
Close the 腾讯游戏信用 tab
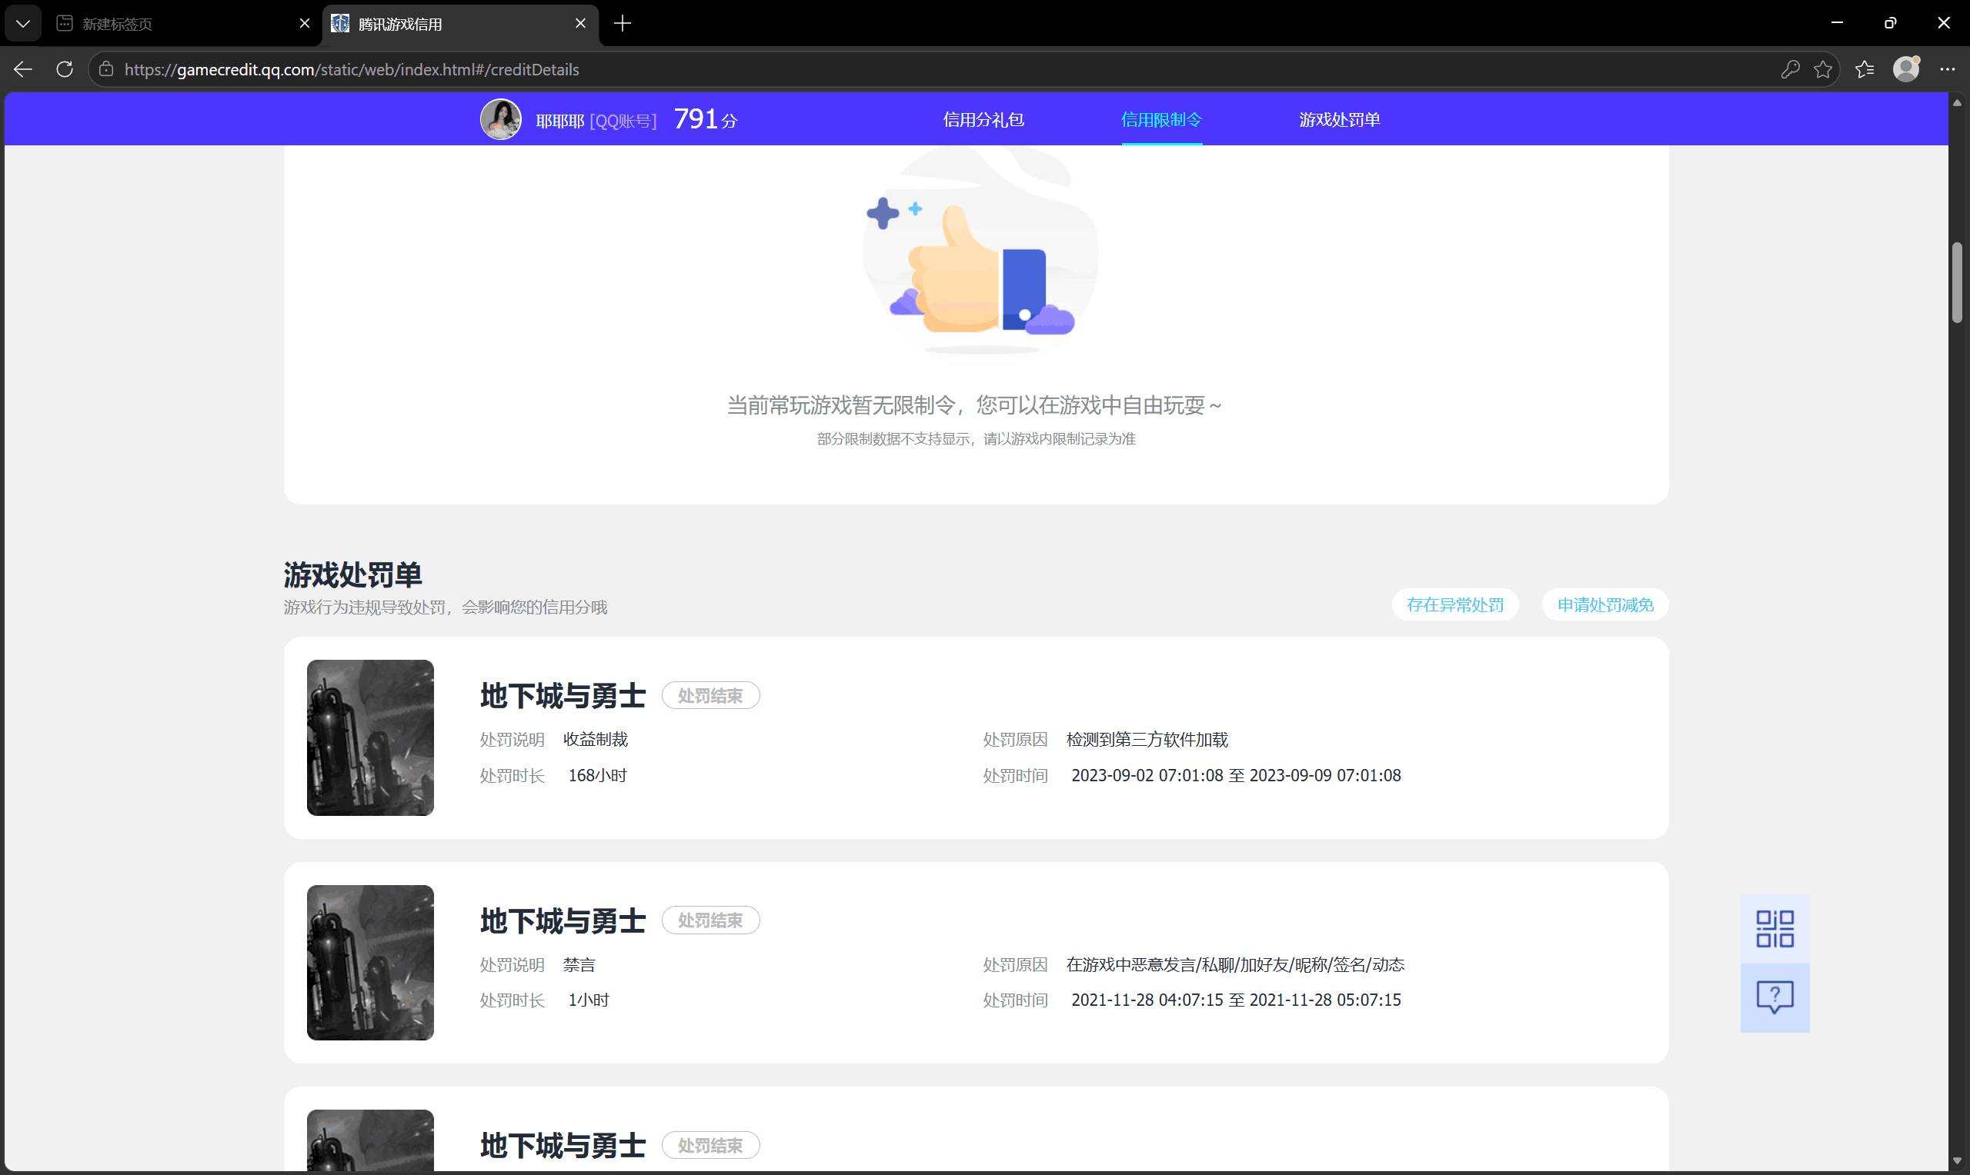(581, 24)
